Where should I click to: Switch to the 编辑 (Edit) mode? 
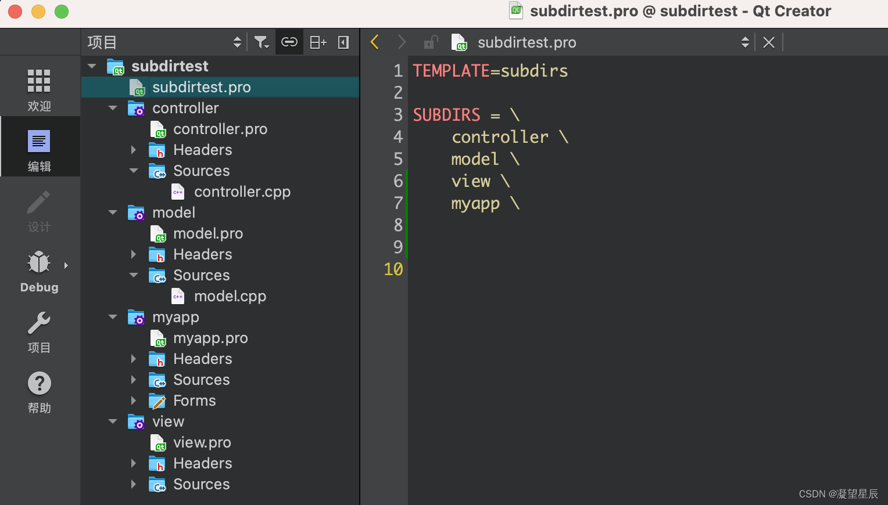click(x=39, y=147)
